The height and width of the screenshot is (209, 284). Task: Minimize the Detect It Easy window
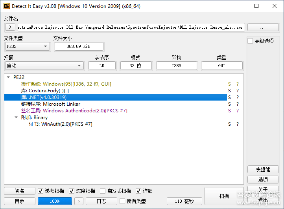[x=239, y=6]
